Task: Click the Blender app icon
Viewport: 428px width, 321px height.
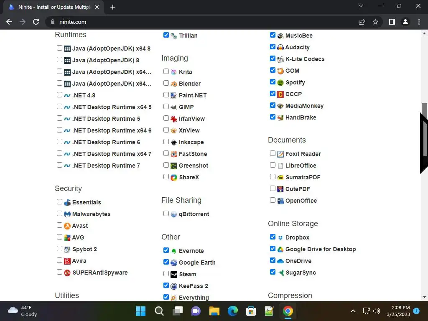Action: [174, 84]
